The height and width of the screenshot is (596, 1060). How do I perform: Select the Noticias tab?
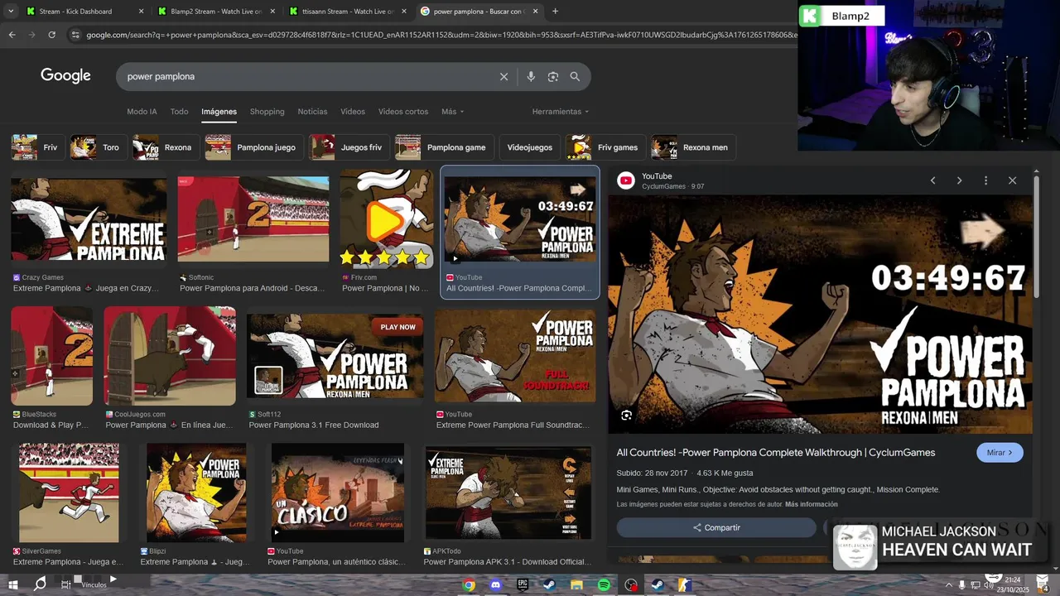312,112
